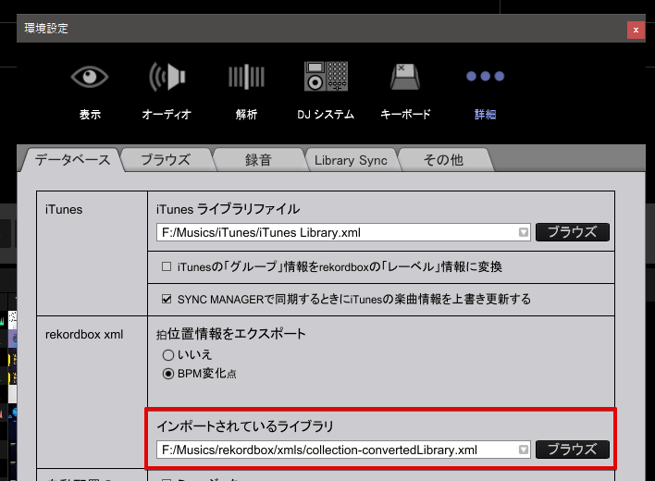Image resolution: width=655 pixels, height=481 pixels.
Task: Switch to the 録音 tab
Action: pos(258,160)
